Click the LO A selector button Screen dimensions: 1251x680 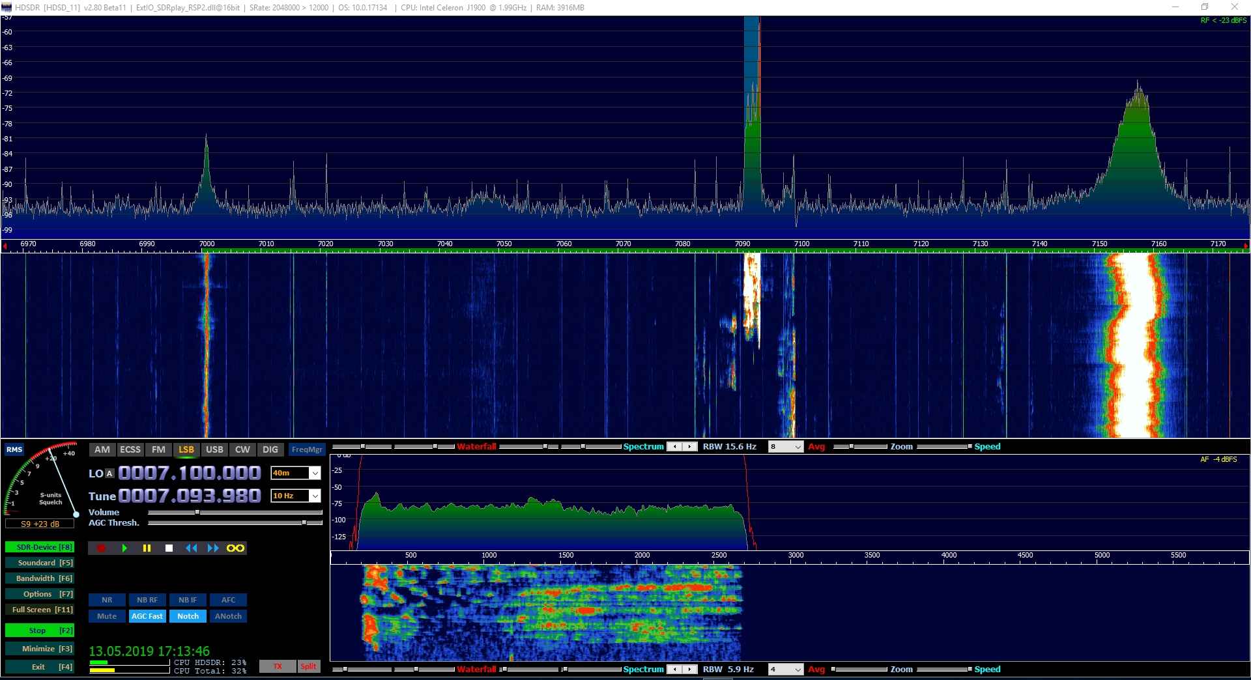tap(109, 474)
